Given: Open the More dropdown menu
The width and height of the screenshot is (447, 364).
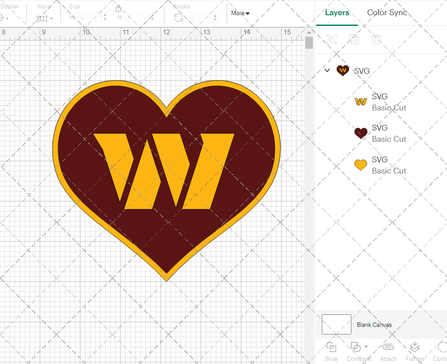Looking at the screenshot, I should coord(240,13).
